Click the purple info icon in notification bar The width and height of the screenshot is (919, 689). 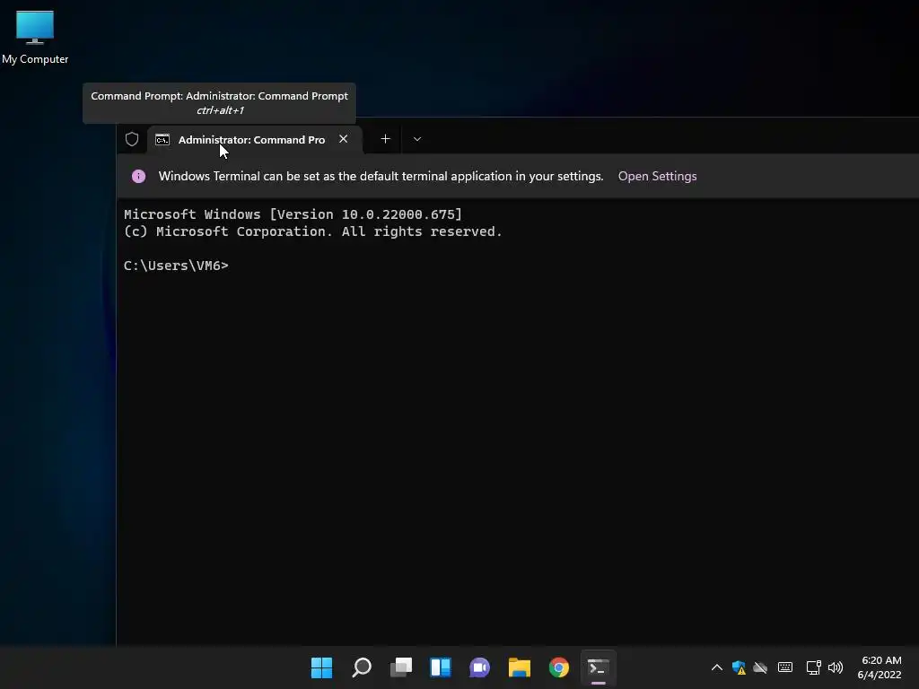click(x=138, y=177)
